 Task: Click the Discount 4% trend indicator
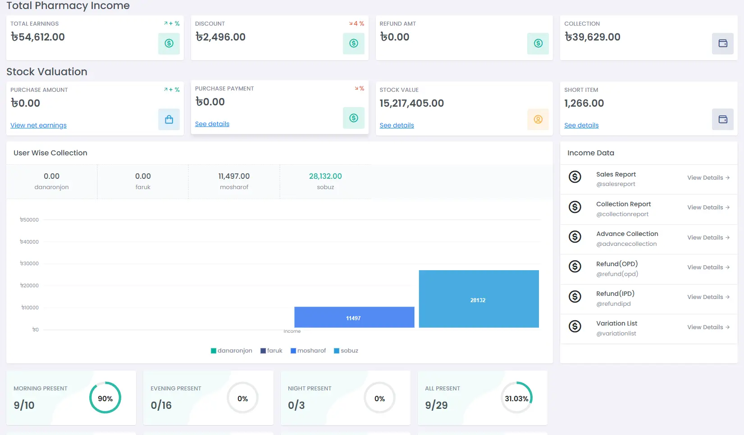tap(356, 23)
